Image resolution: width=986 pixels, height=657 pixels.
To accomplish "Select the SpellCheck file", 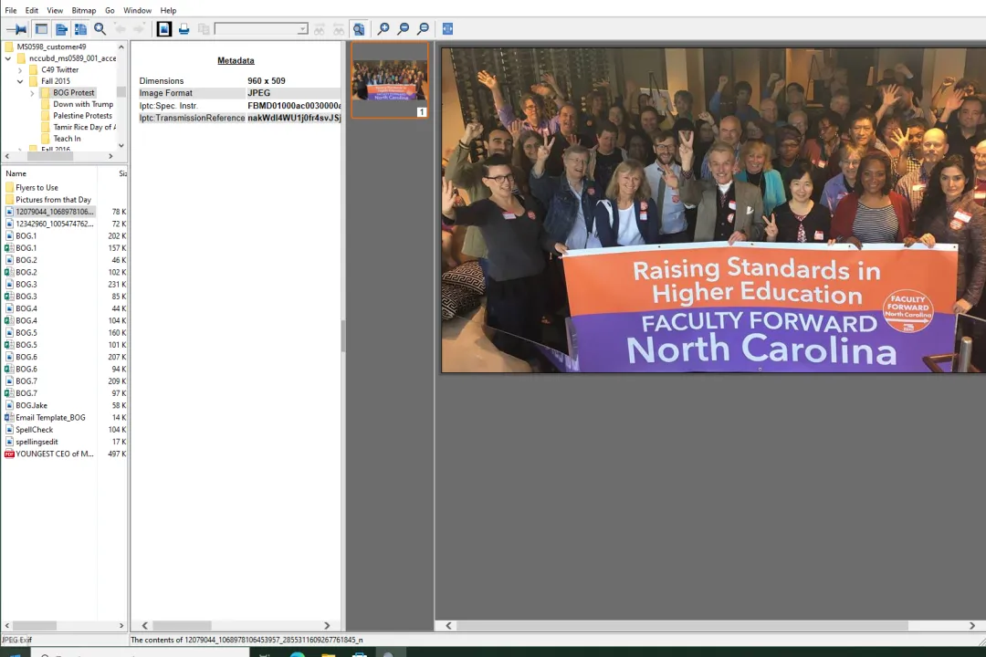I will (x=34, y=430).
